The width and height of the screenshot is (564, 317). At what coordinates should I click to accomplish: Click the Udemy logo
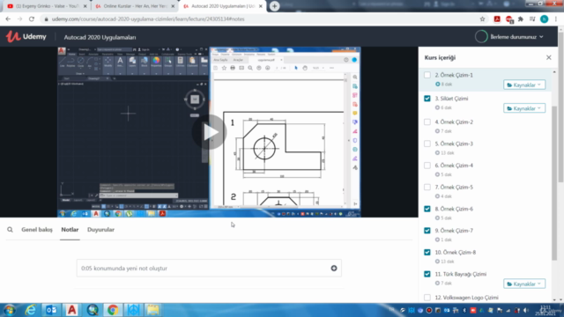click(x=26, y=37)
